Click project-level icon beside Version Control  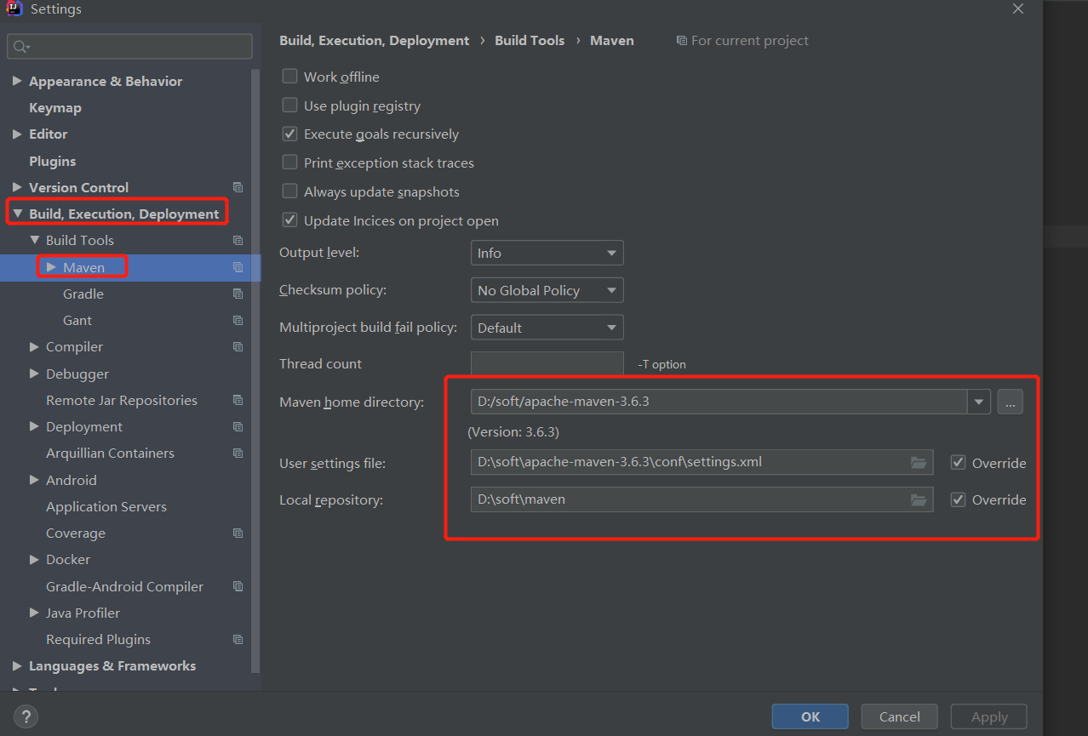(x=238, y=187)
